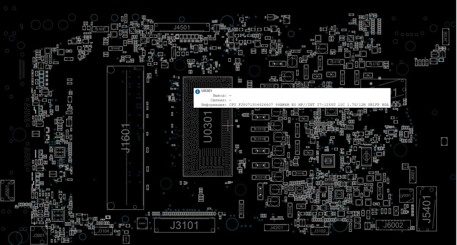This screenshot has width=457, height=245.
Task: Click the large J5401 connector
Action: pyautogui.click(x=426, y=209)
